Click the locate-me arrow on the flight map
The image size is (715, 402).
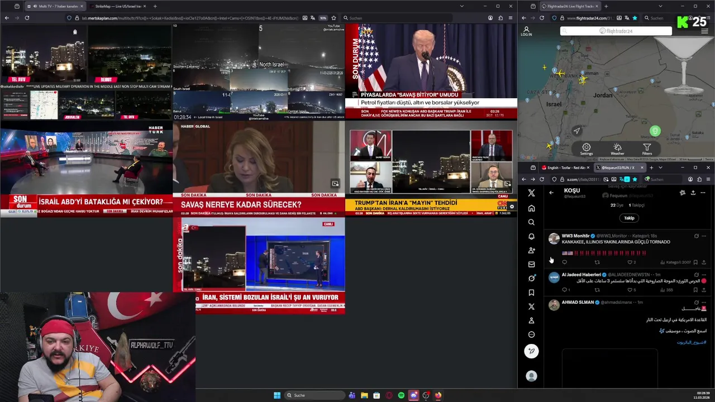(576, 131)
